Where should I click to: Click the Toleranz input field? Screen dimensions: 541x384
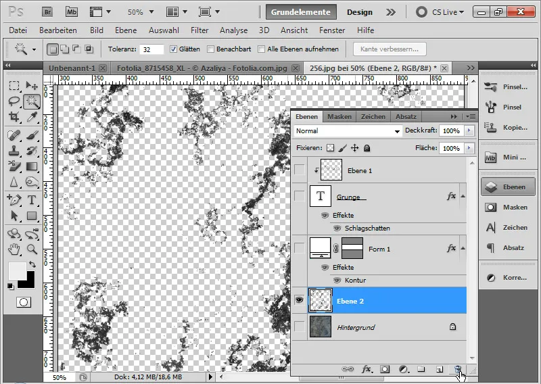pos(151,49)
